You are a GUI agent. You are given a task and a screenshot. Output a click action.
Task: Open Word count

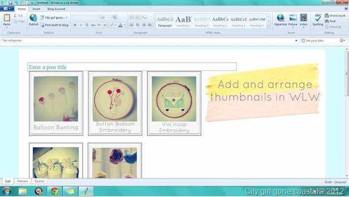[335, 16]
